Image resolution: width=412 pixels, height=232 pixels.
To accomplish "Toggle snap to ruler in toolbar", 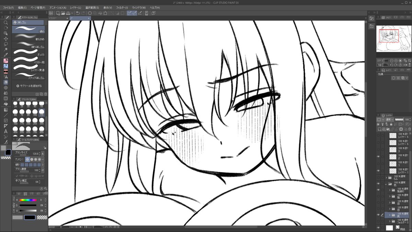I will pos(129,13).
